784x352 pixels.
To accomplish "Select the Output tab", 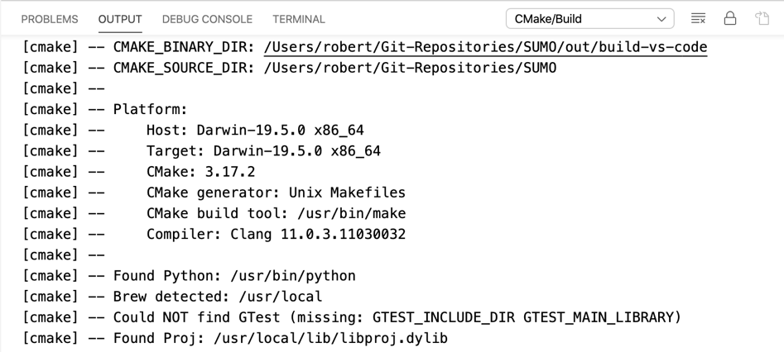I will point(120,19).
